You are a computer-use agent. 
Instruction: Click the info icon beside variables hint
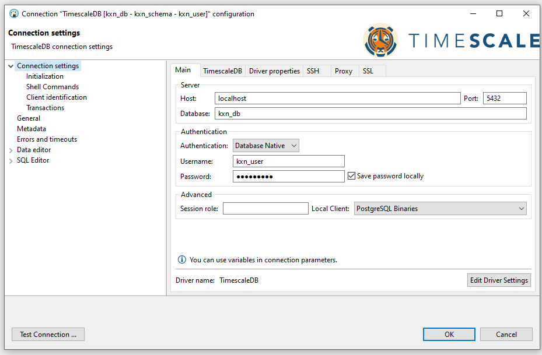181,259
